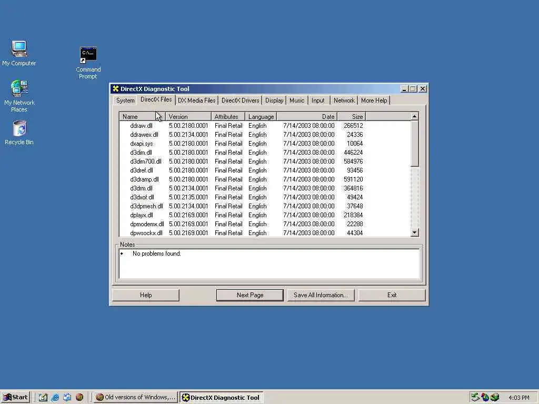The width and height of the screenshot is (539, 404).
Task: Click the round red quick launch icon
Action: 79,398
